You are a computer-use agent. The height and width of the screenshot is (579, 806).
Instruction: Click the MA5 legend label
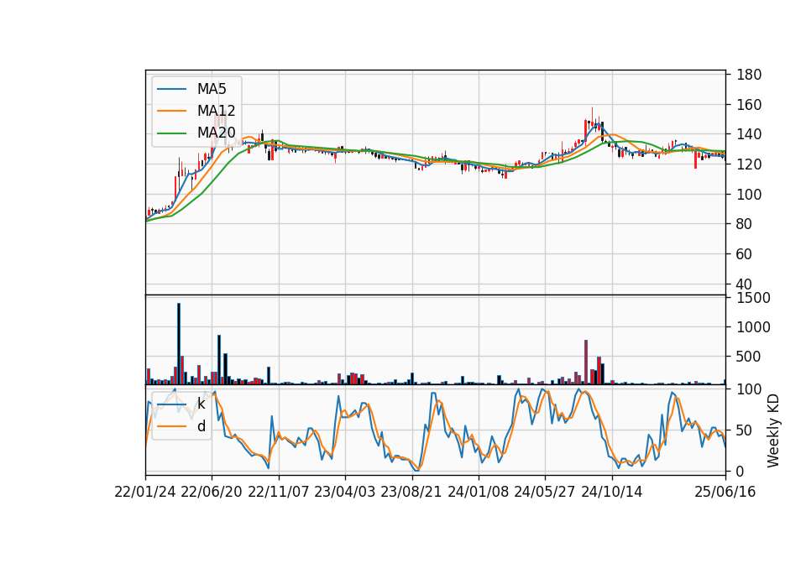coord(212,89)
